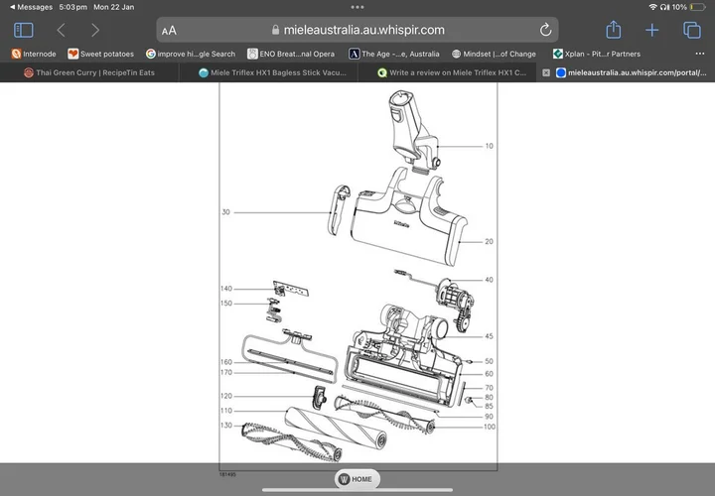Click part number 70 label
Viewport: 715px width, 496px height.
click(489, 388)
